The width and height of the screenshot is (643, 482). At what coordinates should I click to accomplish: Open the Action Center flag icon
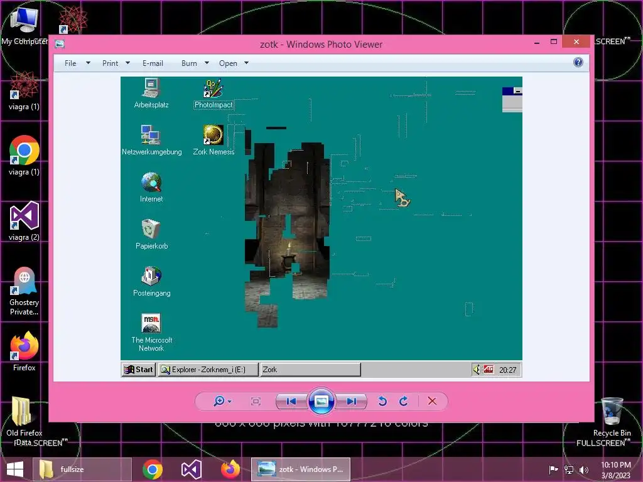553,469
